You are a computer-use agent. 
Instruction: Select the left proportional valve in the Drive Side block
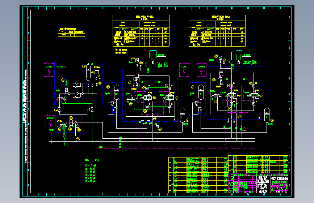[146, 98]
